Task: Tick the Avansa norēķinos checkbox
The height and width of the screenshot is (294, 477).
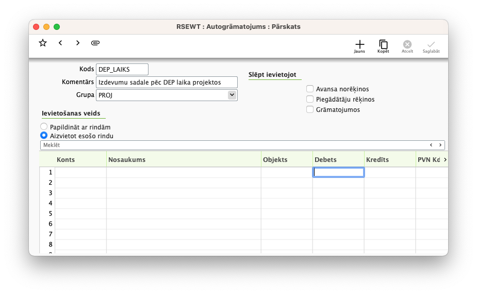Action: pos(310,89)
